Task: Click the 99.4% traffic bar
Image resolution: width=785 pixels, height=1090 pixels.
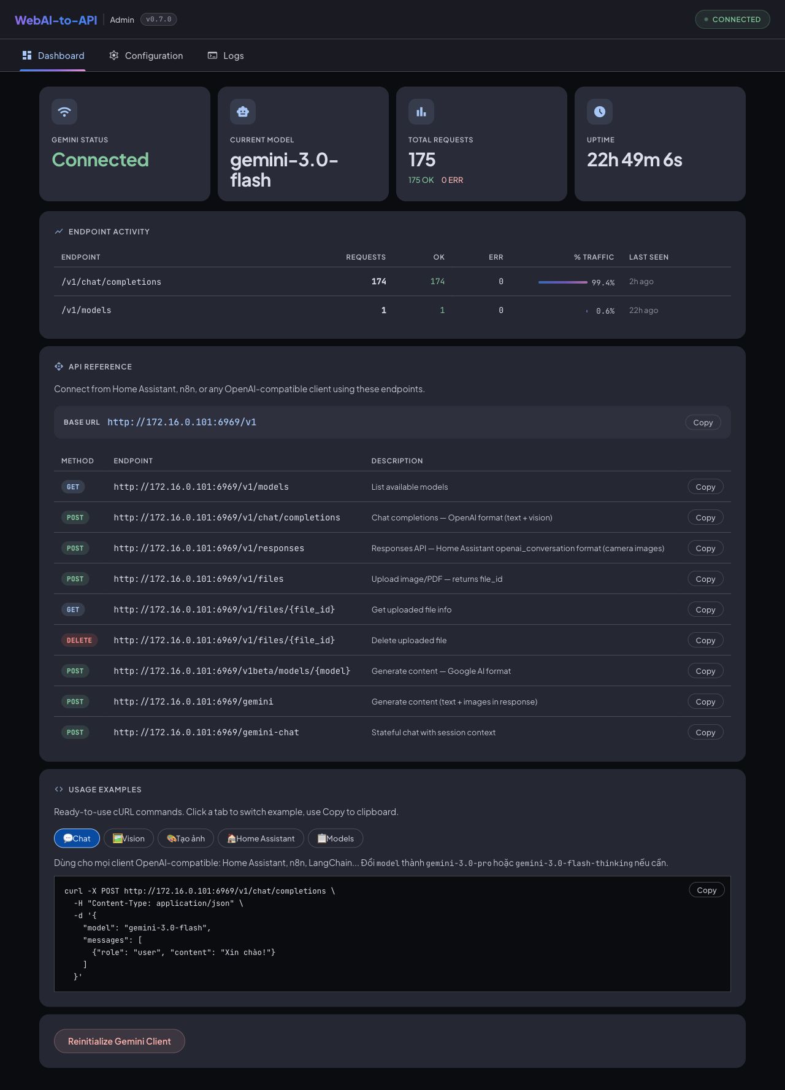Action: 563,282
